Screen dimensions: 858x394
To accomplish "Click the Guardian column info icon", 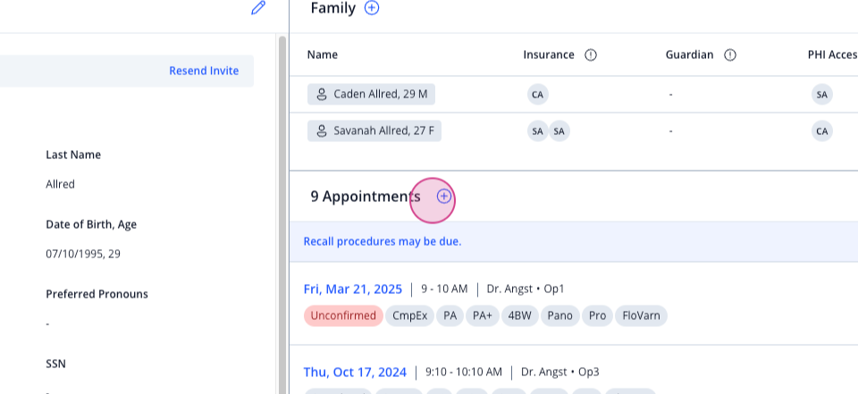I will pyautogui.click(x=730, y=54).
